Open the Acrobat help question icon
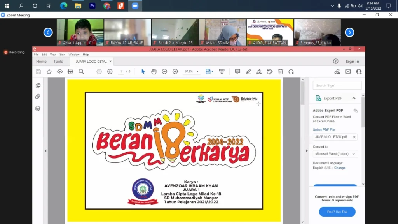The image size is (398, 224). [x=335, y=61]
